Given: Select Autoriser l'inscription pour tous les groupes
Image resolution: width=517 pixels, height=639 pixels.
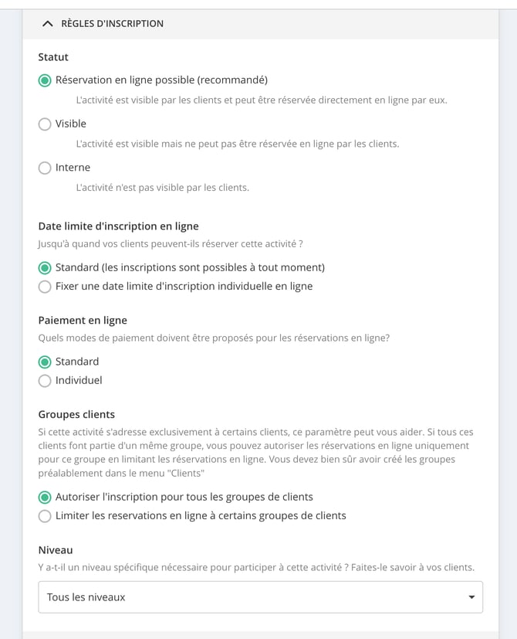Looking at the screenshot, I should [45, 497].
